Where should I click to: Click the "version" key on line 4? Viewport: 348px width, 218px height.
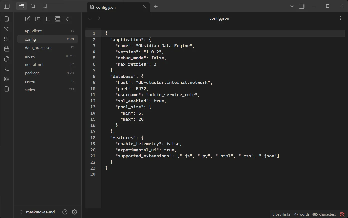coord(127,52)
